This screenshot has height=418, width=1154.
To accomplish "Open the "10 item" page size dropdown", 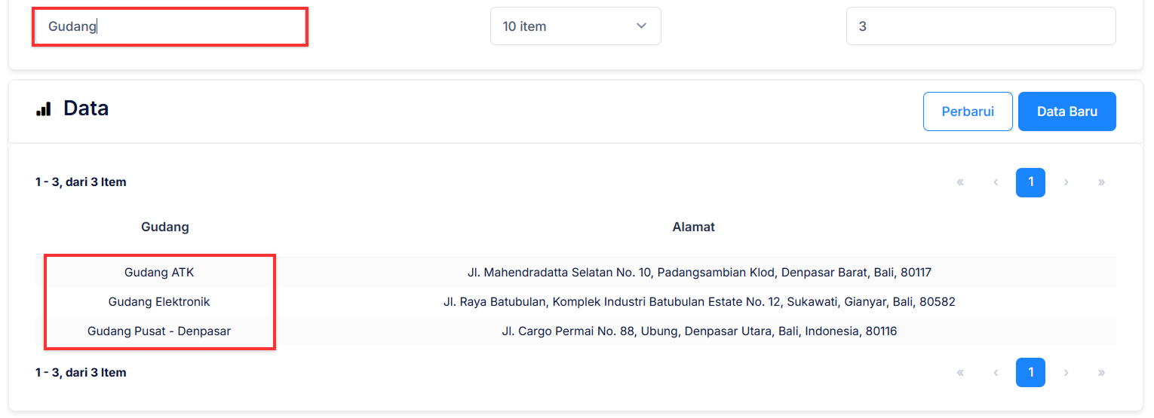I will [x=575, y=26].
